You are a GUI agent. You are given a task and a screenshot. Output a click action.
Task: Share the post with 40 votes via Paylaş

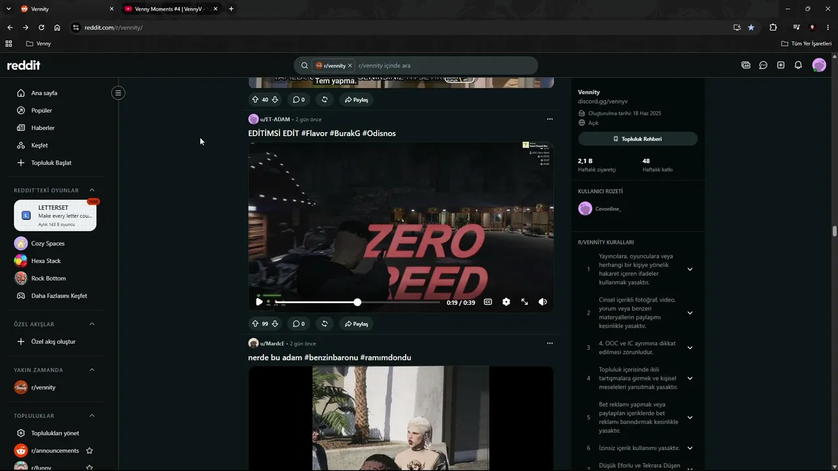coord(357,99)
